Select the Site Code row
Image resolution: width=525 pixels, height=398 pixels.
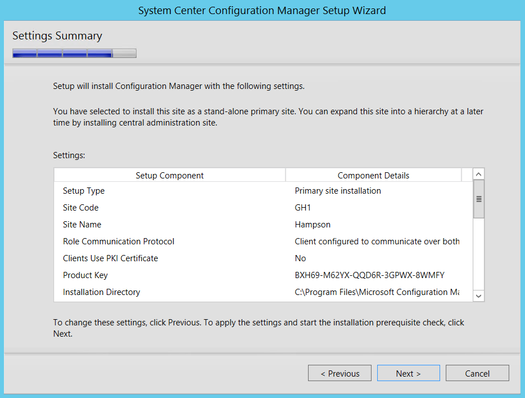click(81, 208)
